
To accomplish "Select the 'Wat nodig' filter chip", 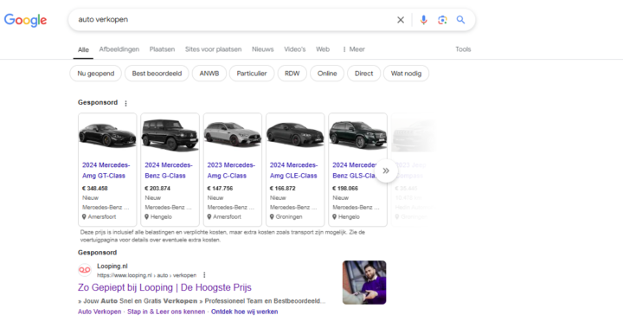I will tap(406, 74).
